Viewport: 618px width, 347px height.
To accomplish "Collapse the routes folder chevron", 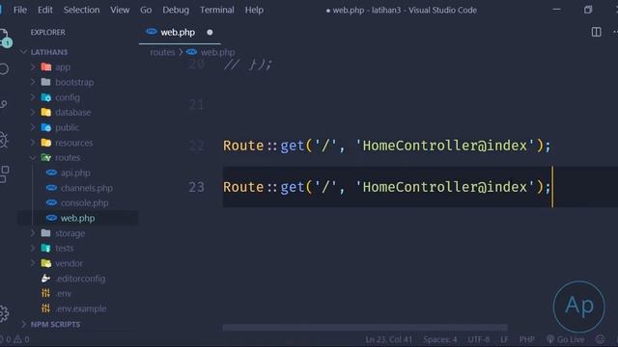I will click(33, 157).
